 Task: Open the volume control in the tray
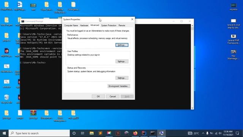[220, 133]
